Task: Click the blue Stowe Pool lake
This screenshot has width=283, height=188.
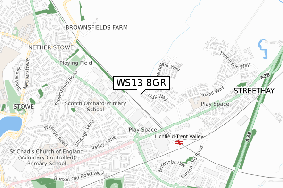Action: point(10,125)
